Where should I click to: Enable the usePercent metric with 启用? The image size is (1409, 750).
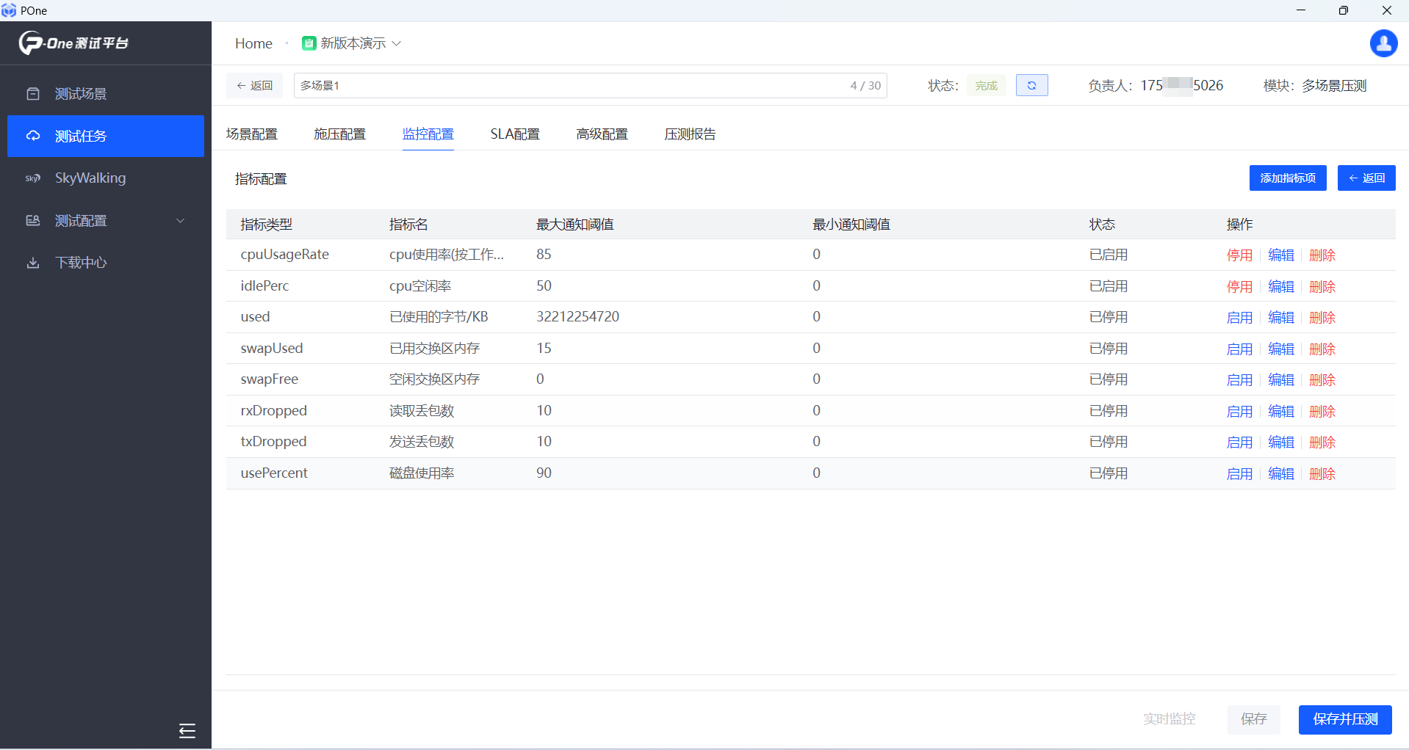click(x=1239, y=474)
